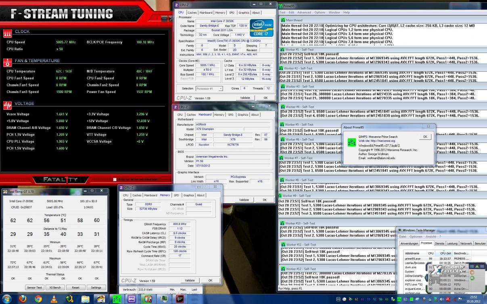Switch to CPU-Z taskbar button
The width and height of the screenshot is (487, 304).
pos(132,299)
